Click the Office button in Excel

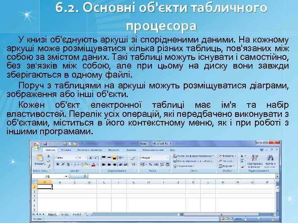36,146
